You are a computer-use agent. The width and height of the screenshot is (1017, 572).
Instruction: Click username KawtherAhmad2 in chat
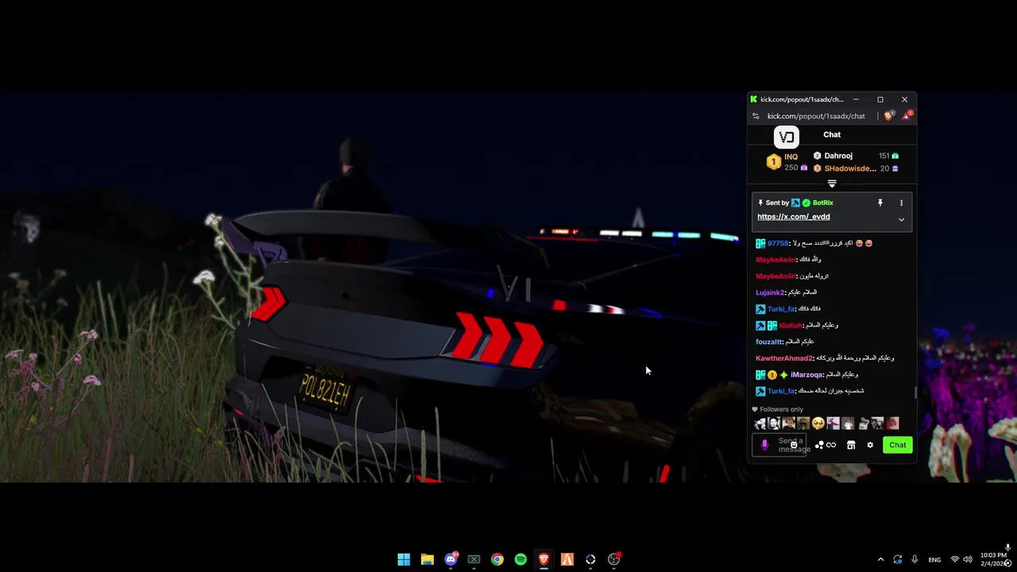click(x=784, y=358)
